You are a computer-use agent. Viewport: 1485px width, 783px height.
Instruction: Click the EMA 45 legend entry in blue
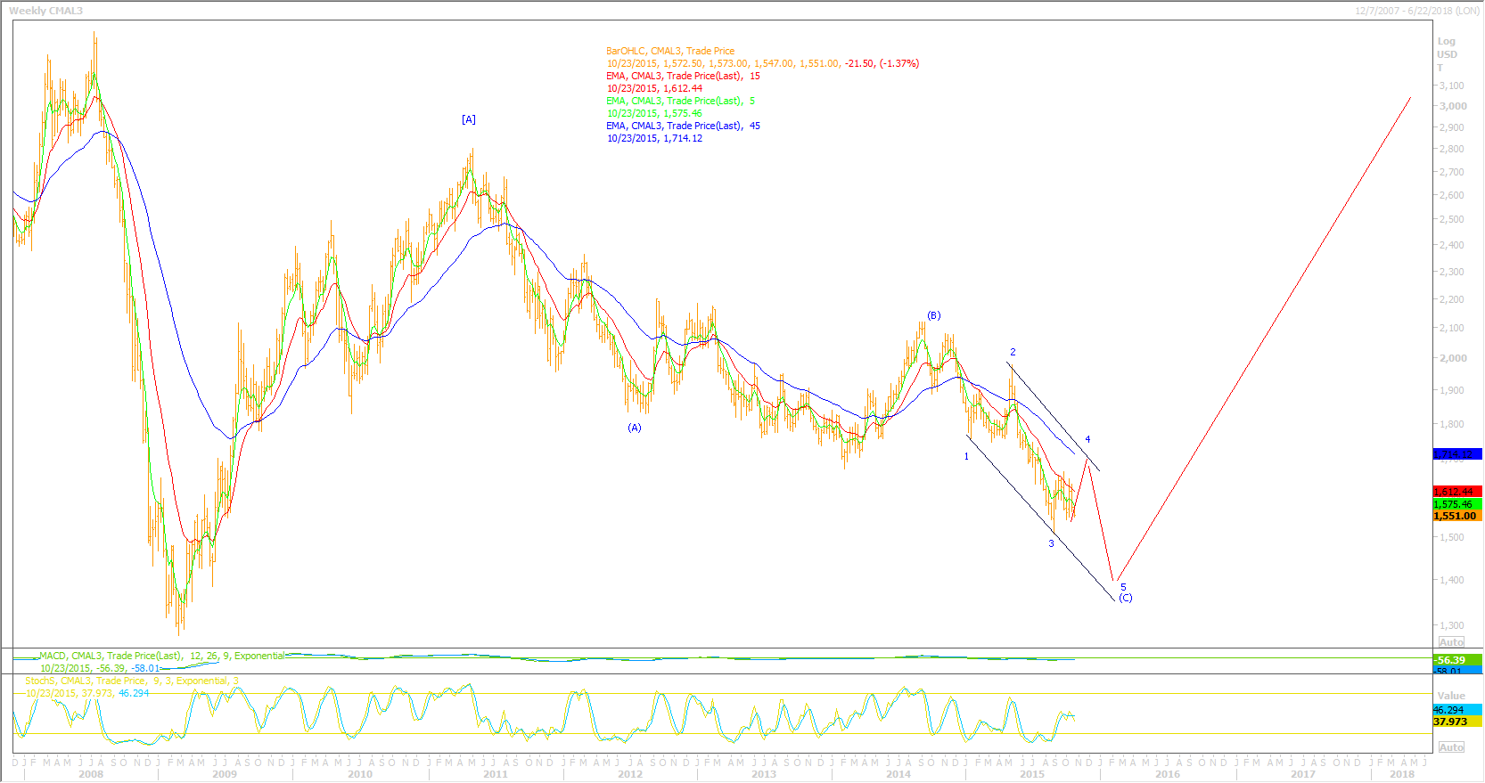coord(683,126)
